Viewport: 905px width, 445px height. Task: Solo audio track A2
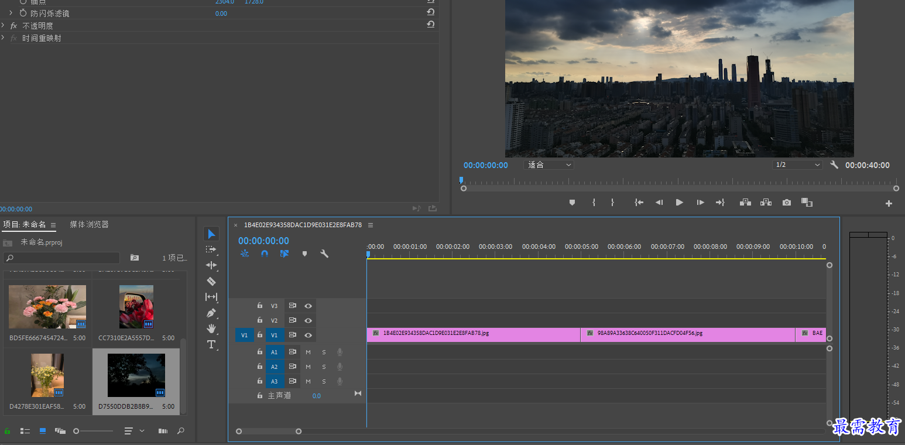click(324, 367)
